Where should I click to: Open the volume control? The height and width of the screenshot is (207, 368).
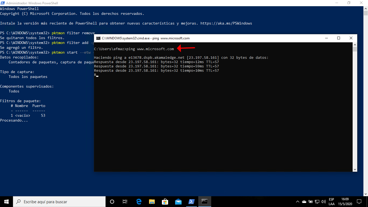(x=323, y=201)
